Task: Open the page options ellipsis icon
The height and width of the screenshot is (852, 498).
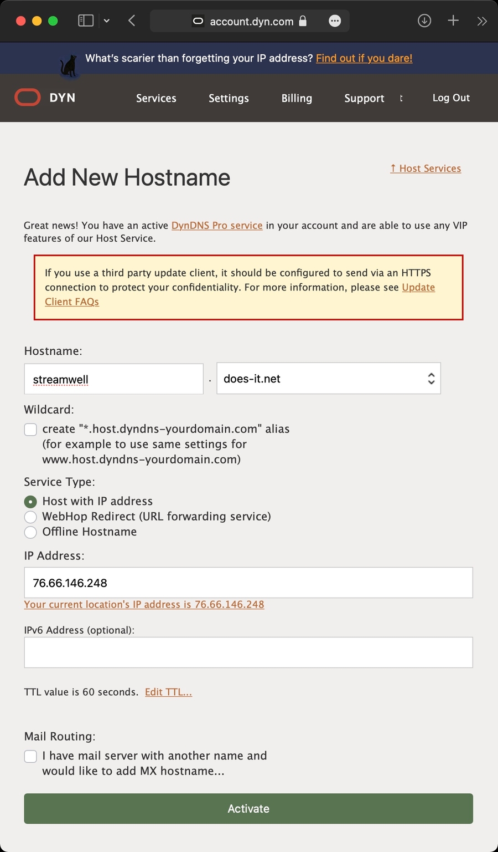Action: point(335,21)
